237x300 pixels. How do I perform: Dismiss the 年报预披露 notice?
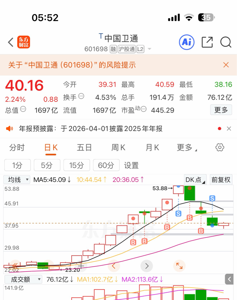click(229, 129)
